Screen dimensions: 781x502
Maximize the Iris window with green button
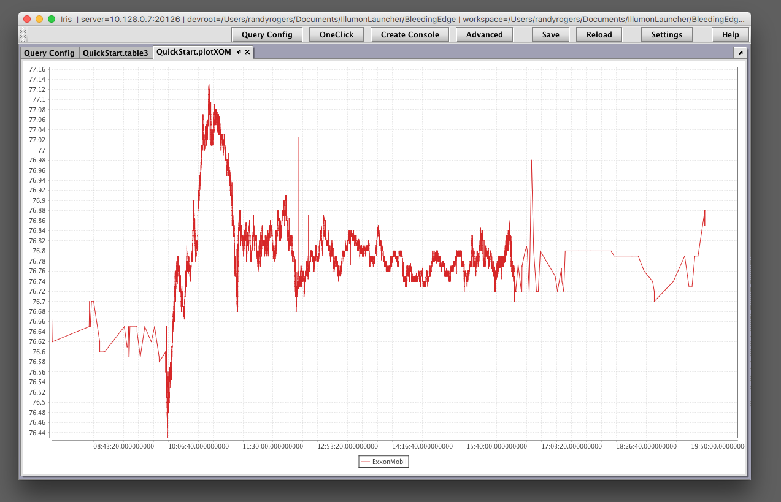(x=52, y=19)
